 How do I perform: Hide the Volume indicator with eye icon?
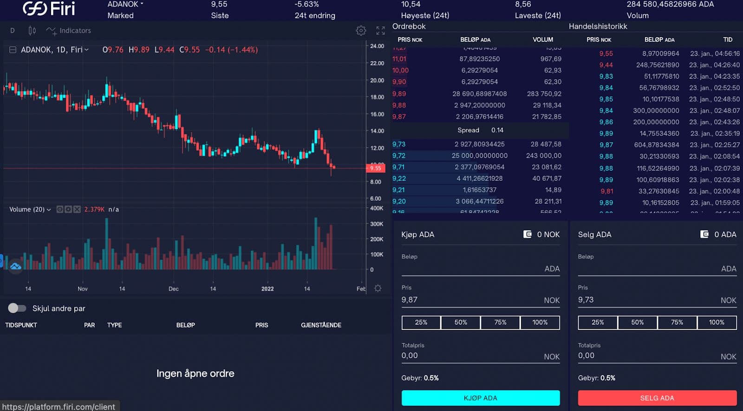60,209
